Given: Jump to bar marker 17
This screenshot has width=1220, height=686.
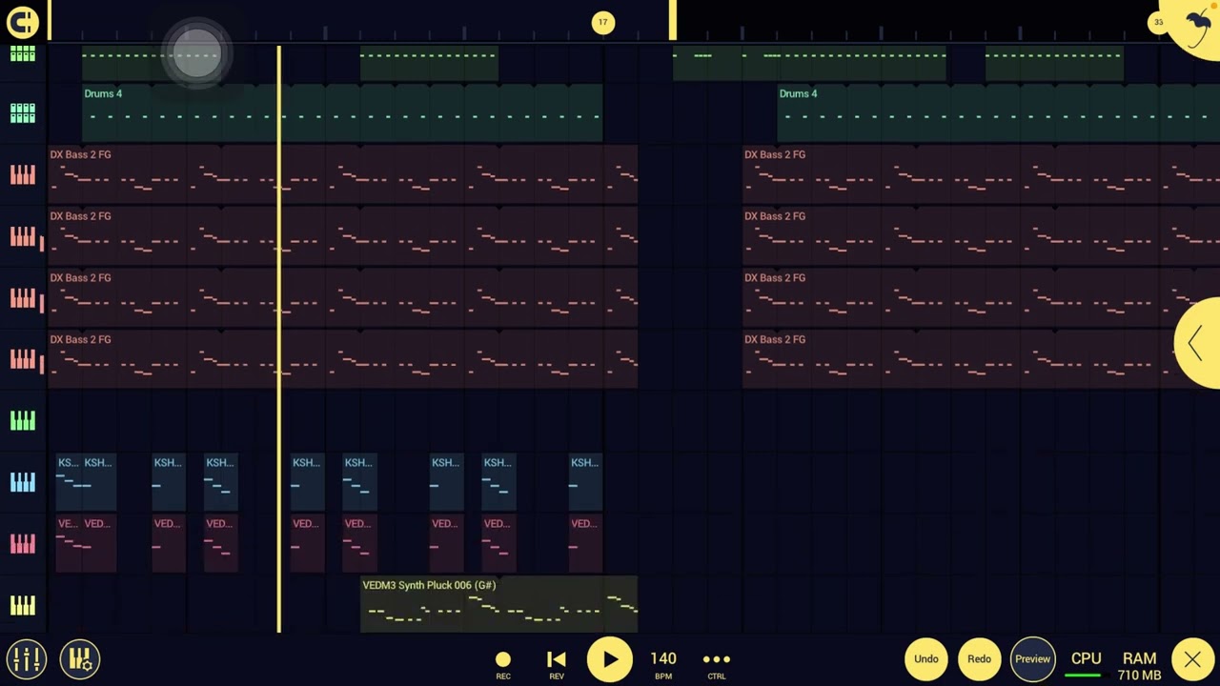Looking at the screenshot, I should (x=603, y=23).
